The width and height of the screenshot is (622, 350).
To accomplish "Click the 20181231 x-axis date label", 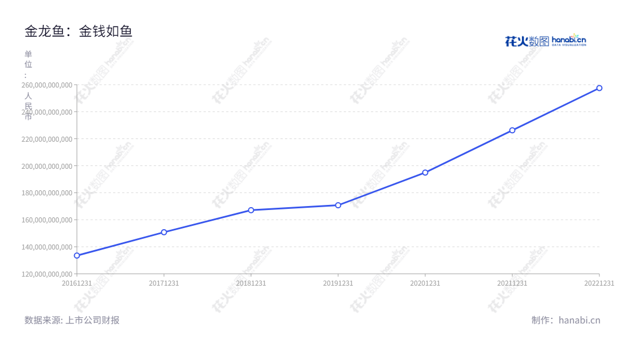I will [x=251, y=283].
